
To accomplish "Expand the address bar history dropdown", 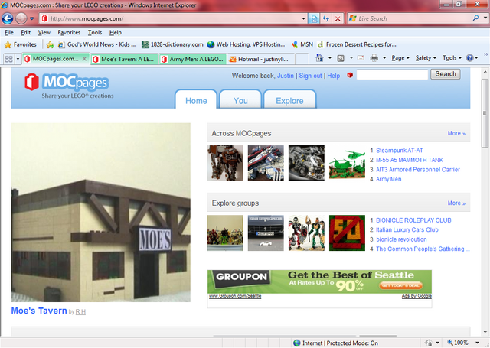I will (303, 18).
